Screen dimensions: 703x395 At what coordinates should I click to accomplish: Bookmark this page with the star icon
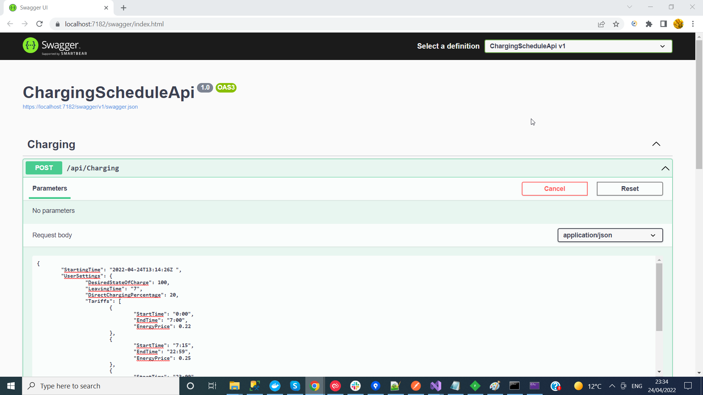point(616,24)
